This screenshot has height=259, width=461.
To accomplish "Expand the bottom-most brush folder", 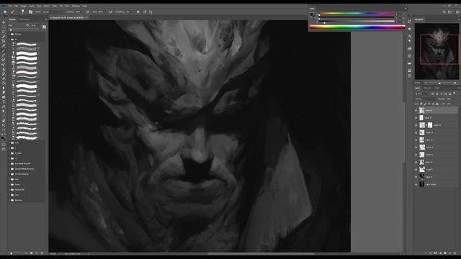I will (x=10, y=200).
